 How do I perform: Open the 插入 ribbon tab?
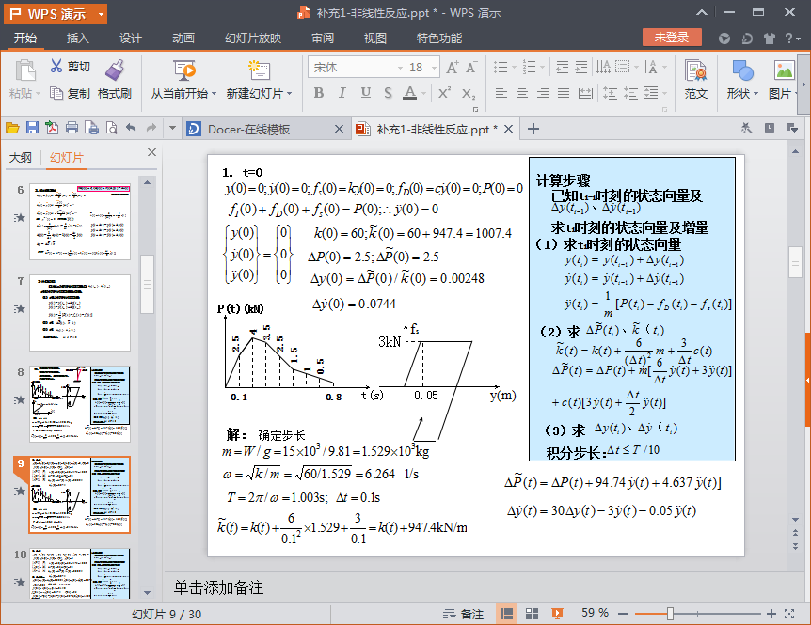tap(78, 39)
